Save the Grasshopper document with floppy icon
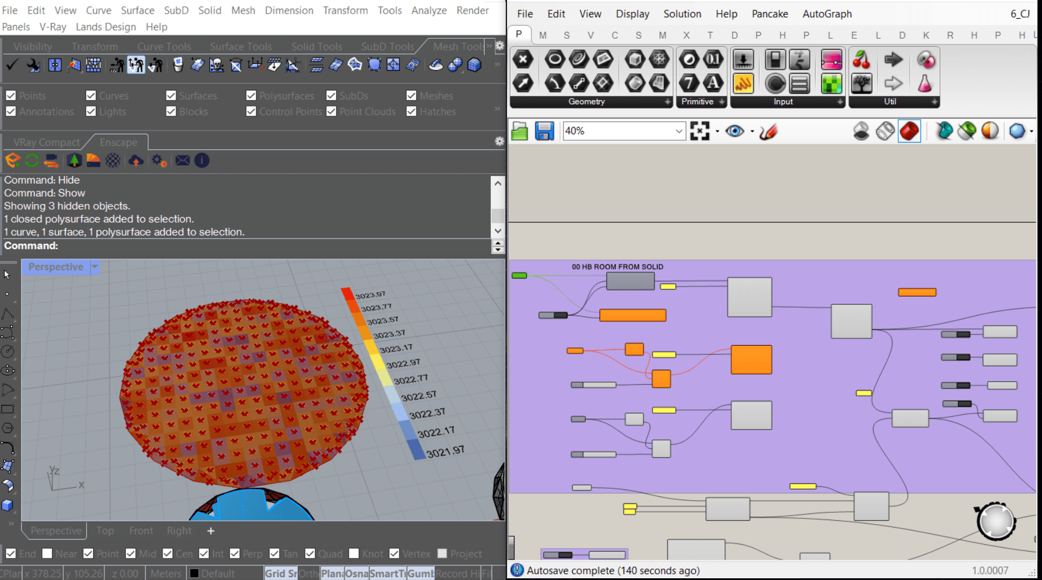1042x580 pixels. click(544, 131)
